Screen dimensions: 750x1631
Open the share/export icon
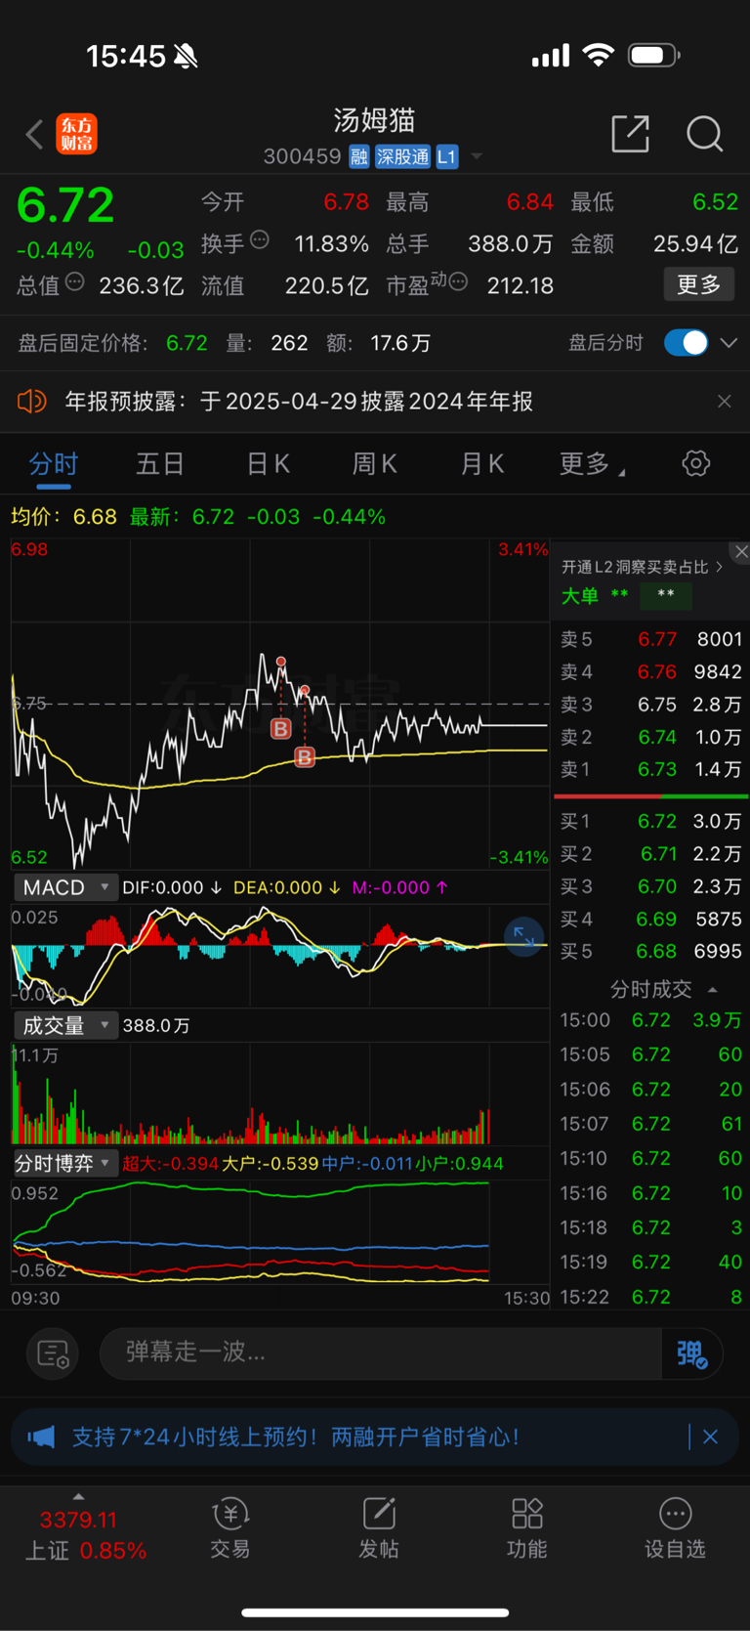(630, 134)
